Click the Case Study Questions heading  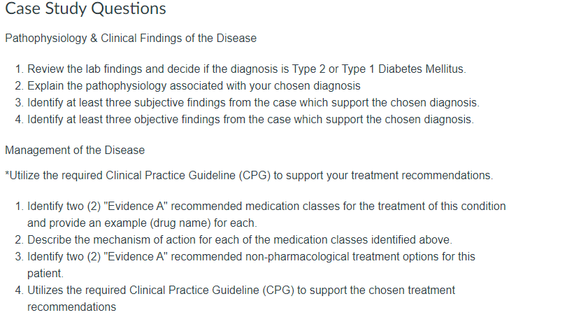(x=85, y=8)
